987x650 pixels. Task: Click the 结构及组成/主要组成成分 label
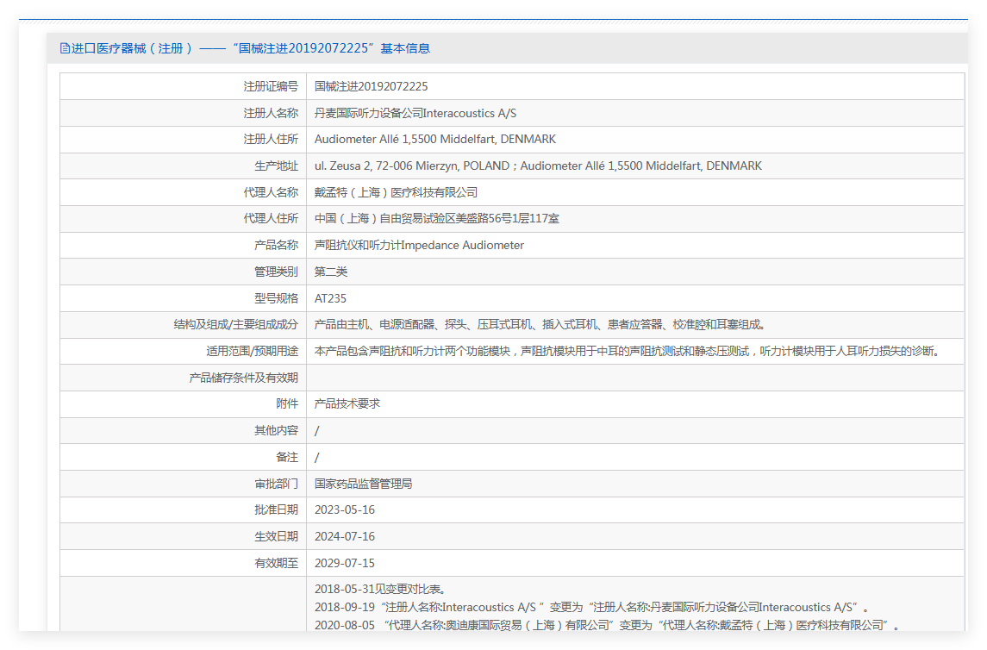click(x=236, y=325)
